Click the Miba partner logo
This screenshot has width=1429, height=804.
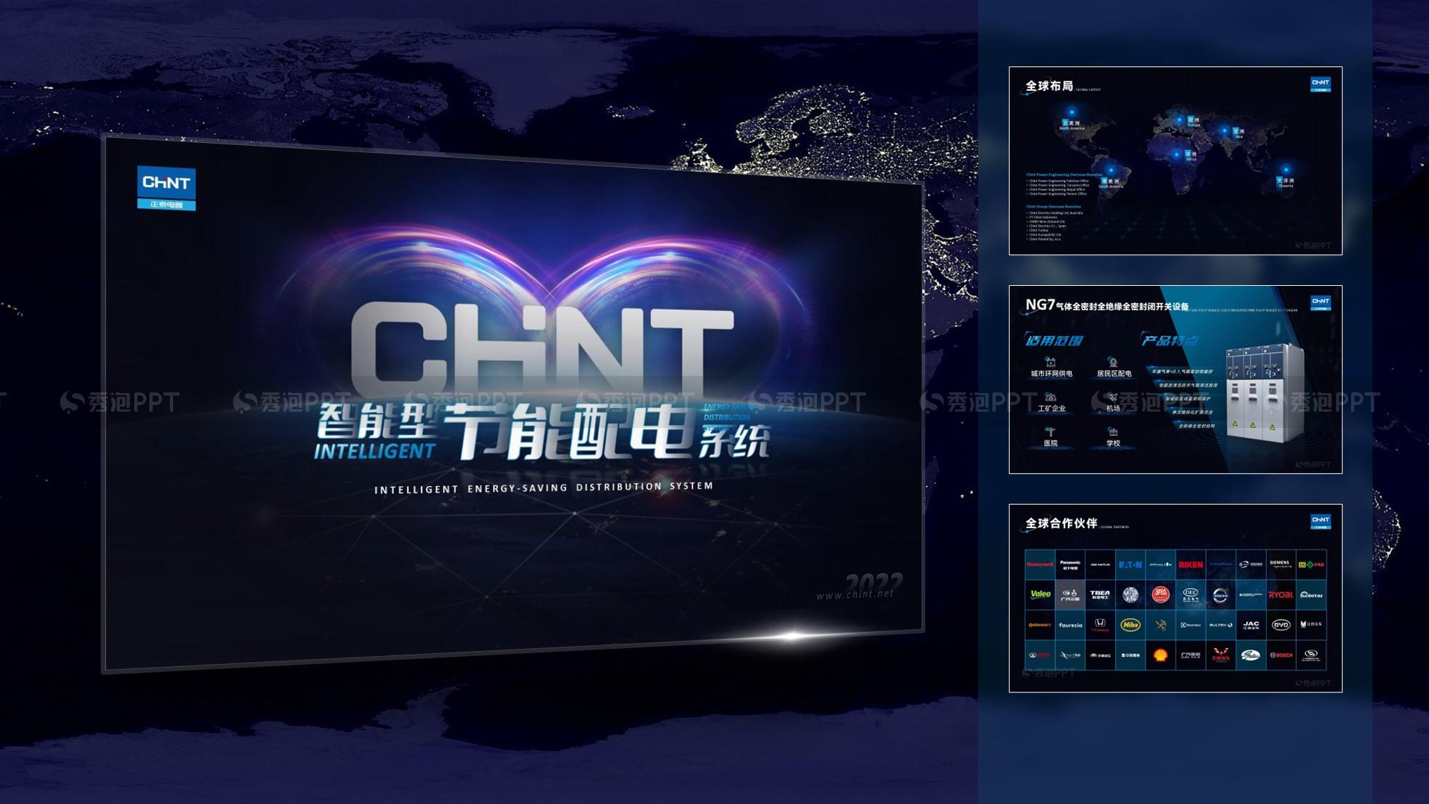click(1130, 625)
